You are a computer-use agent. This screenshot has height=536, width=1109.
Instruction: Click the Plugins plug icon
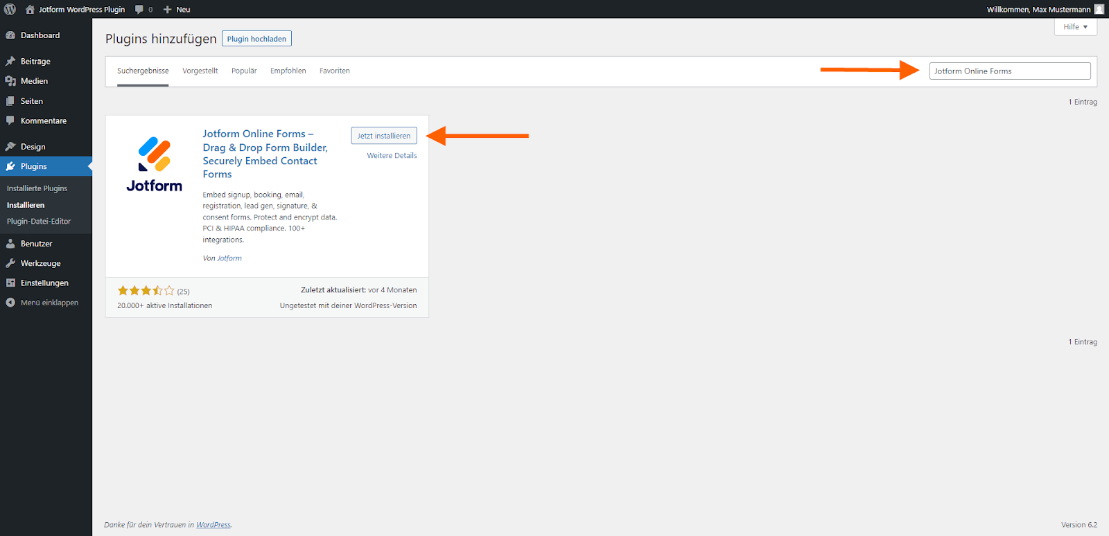click(x=10, y=166)
